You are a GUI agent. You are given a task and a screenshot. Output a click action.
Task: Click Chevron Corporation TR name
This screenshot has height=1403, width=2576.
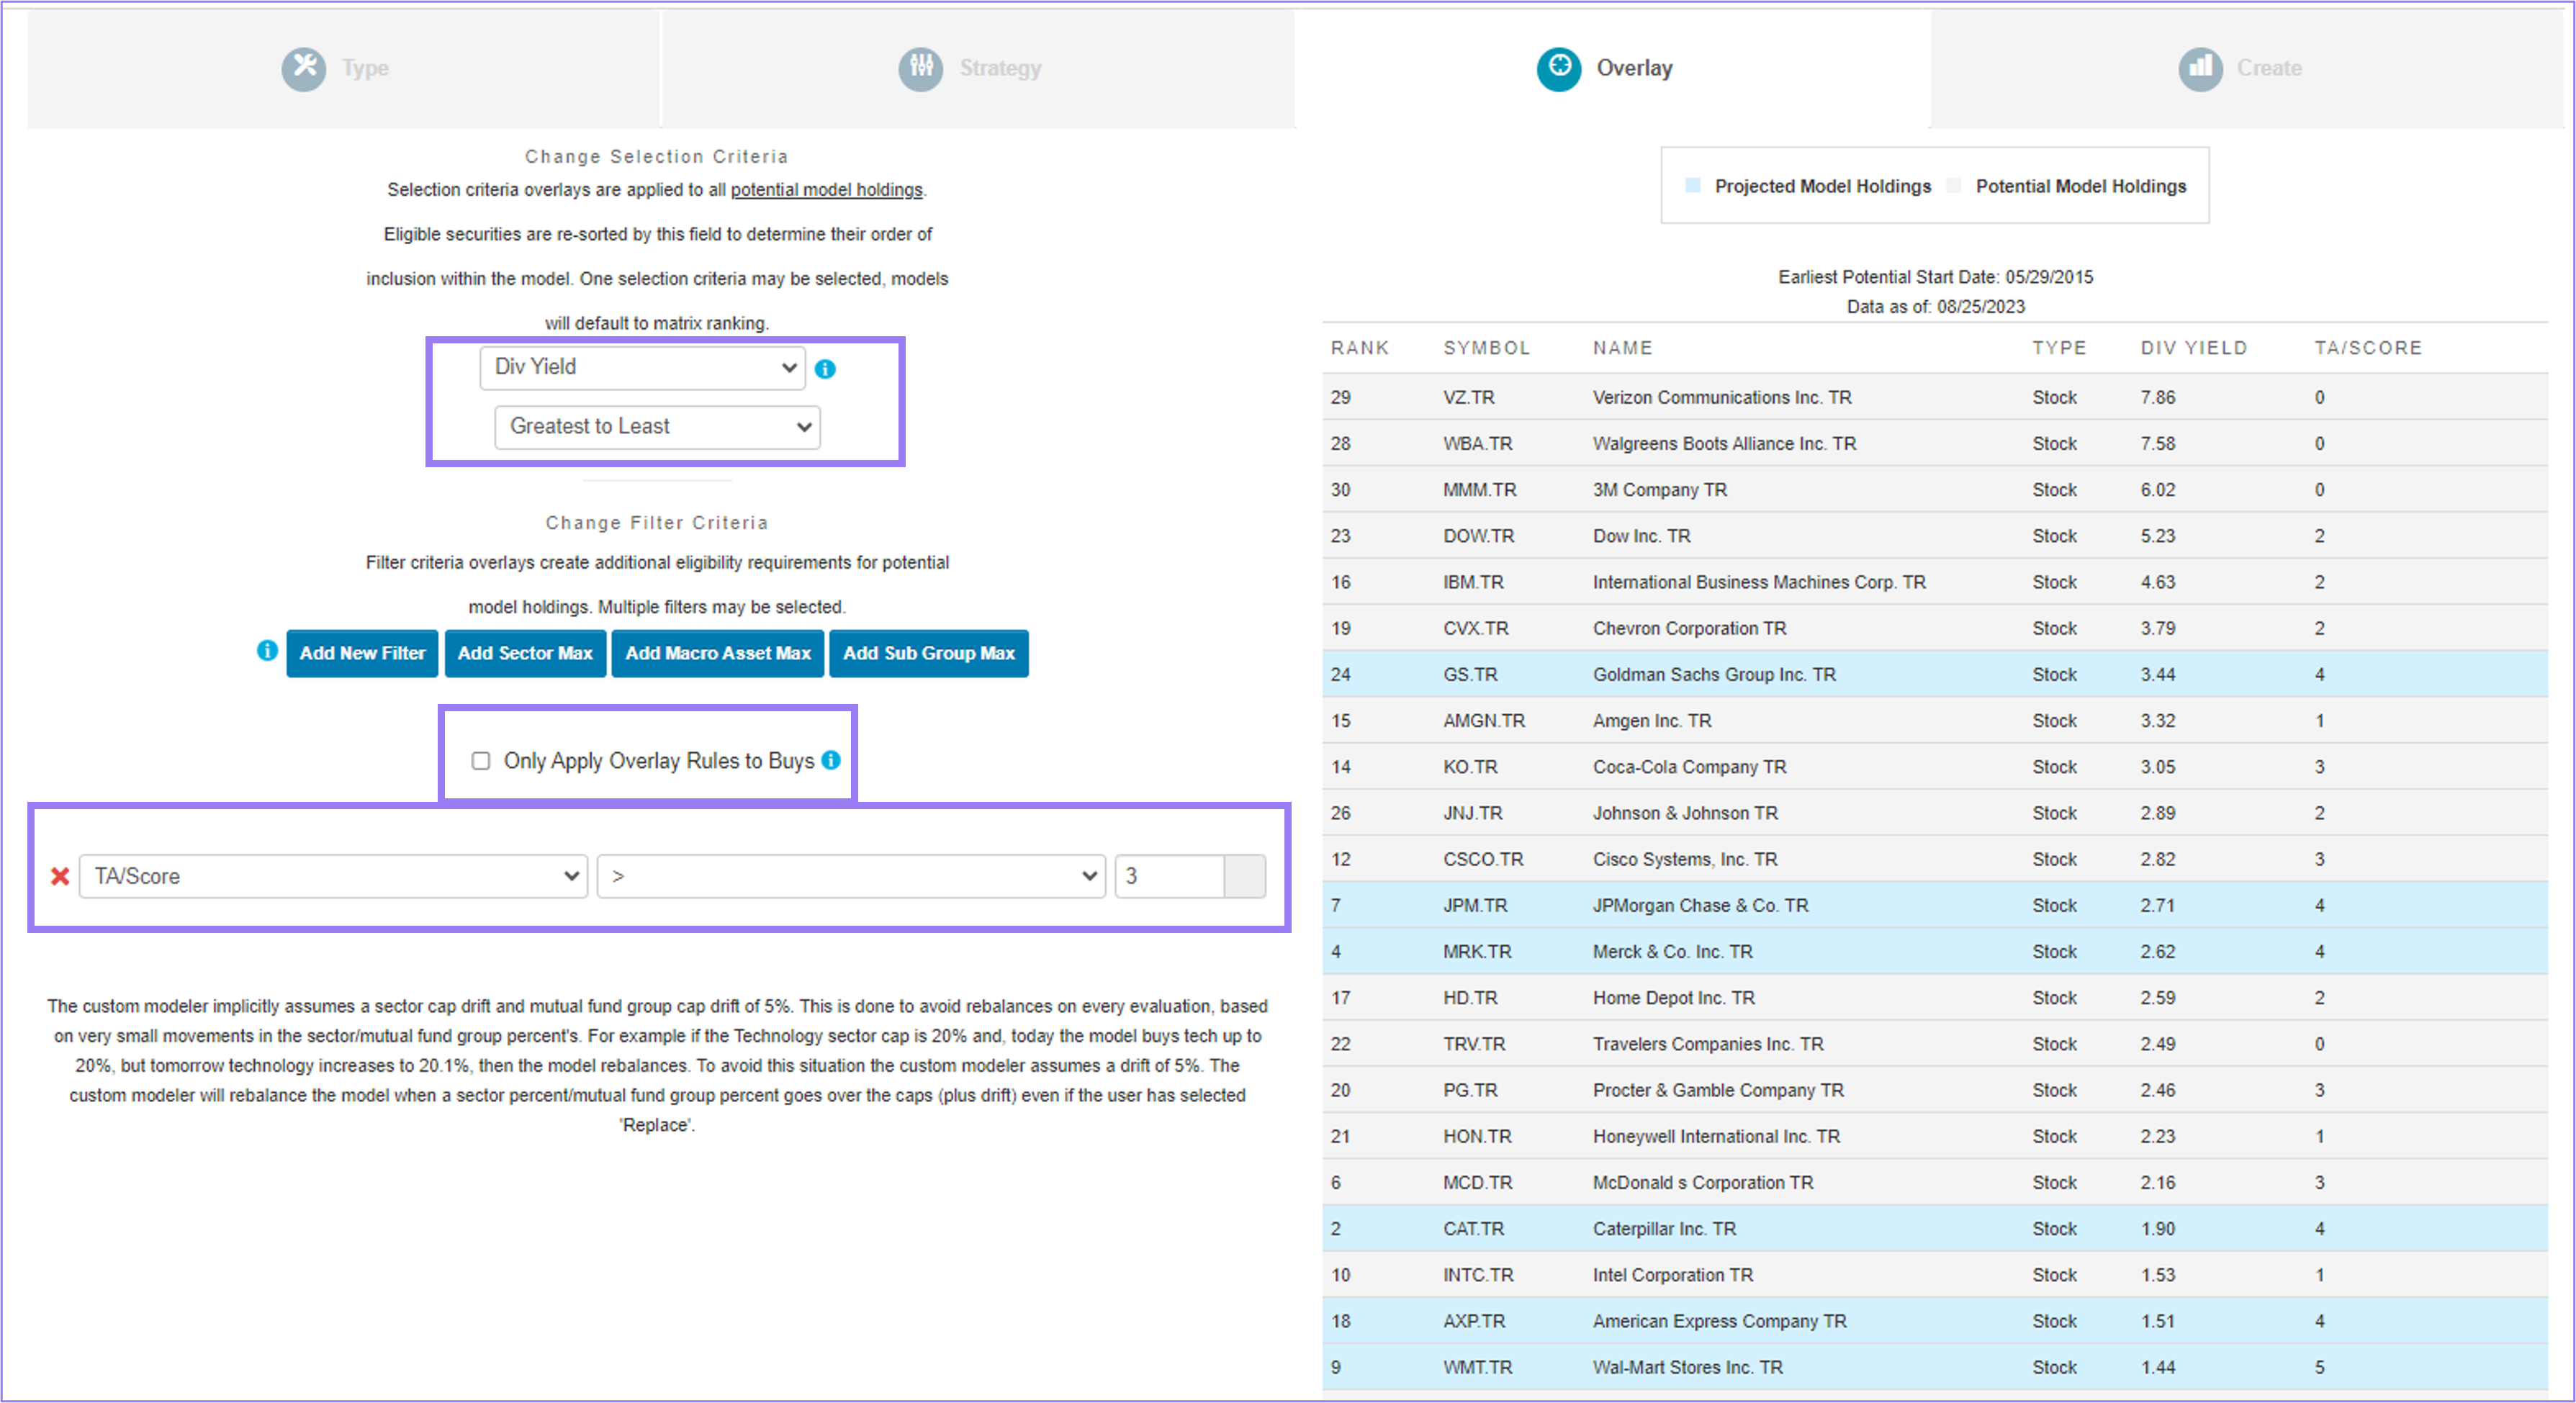click(1689, 628)
